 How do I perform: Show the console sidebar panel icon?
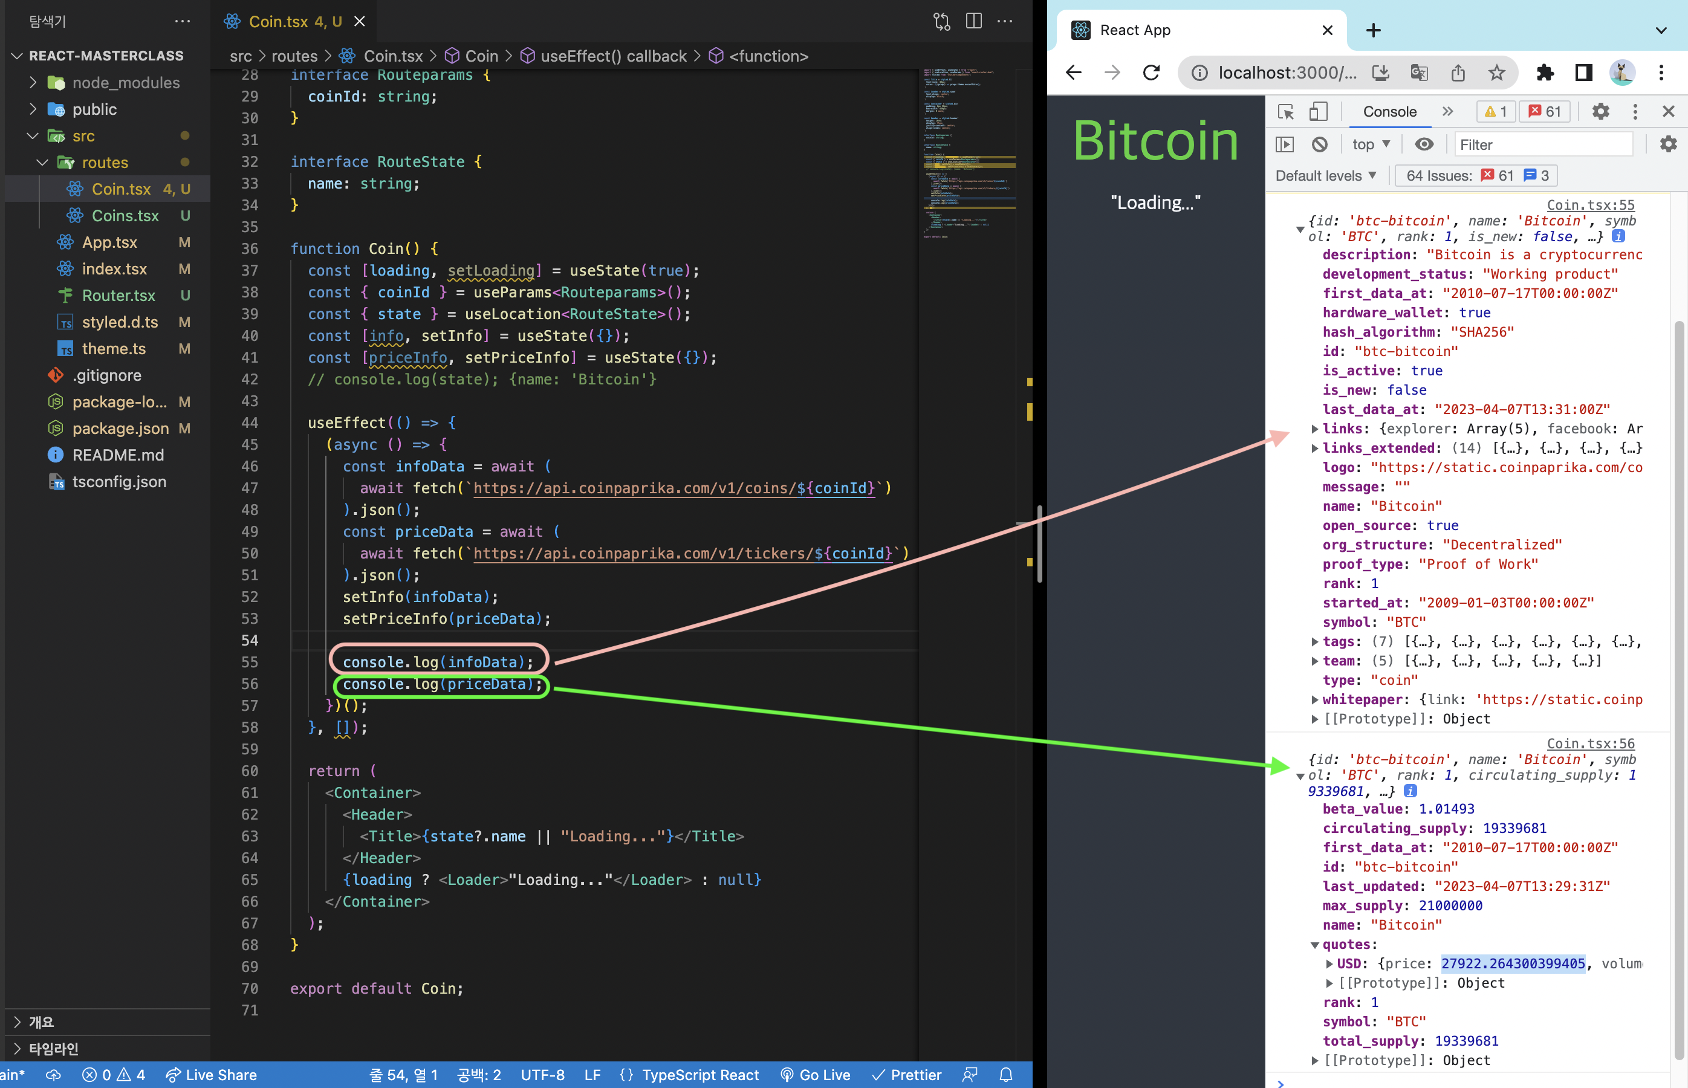click(1285, 145)
